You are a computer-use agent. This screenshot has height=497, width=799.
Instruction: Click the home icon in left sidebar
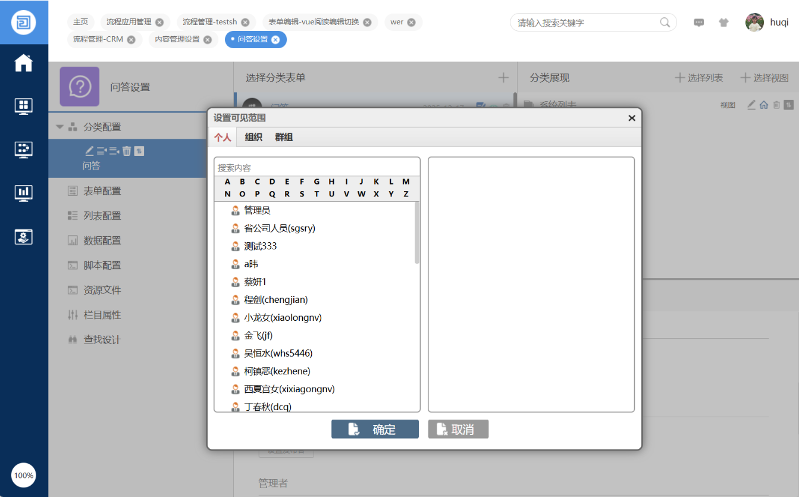click(24, 63)
